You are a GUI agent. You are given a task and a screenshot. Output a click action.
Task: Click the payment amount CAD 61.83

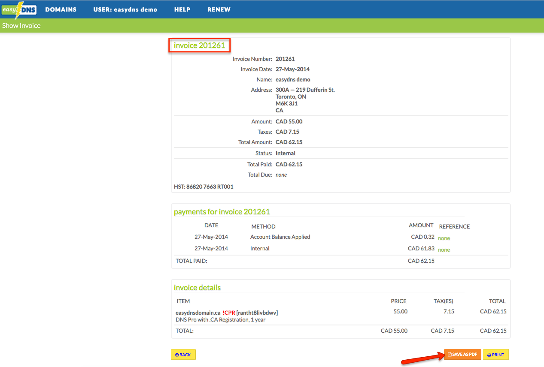[421, 248]
